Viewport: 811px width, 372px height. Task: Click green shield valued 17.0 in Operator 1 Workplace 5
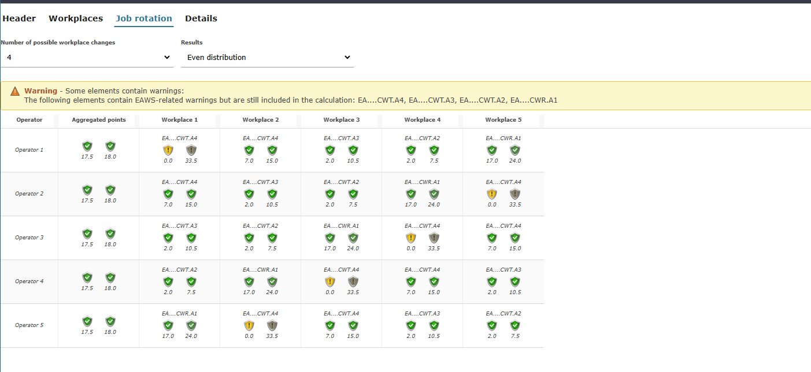(492, 150)
